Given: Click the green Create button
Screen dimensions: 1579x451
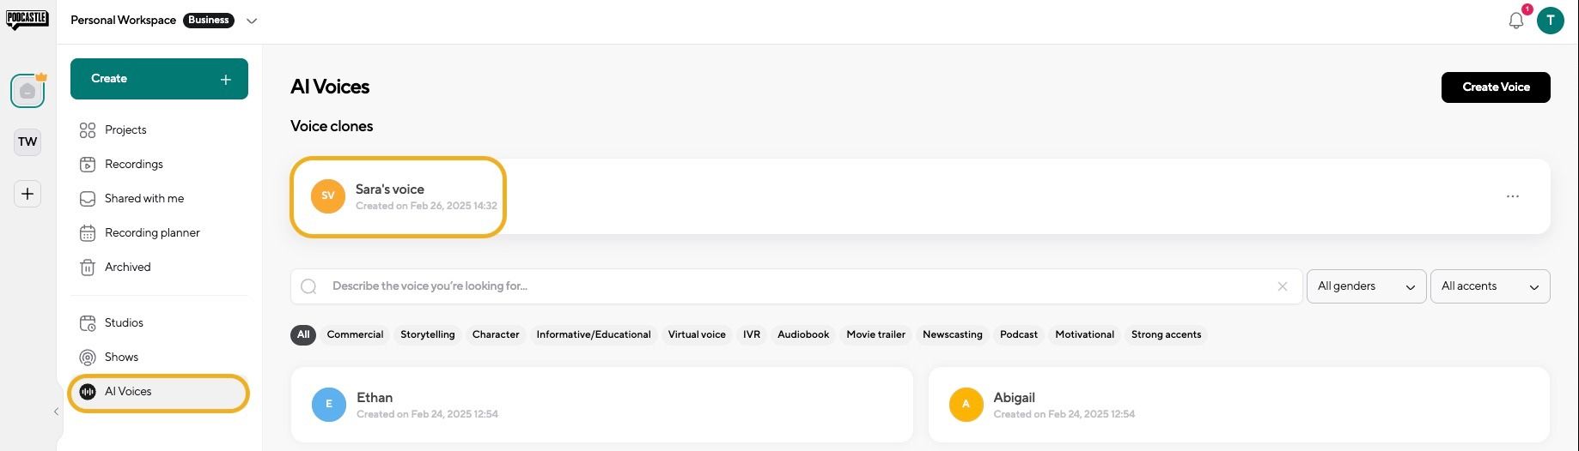Looking at the screenshot, I should click(159, 79).
